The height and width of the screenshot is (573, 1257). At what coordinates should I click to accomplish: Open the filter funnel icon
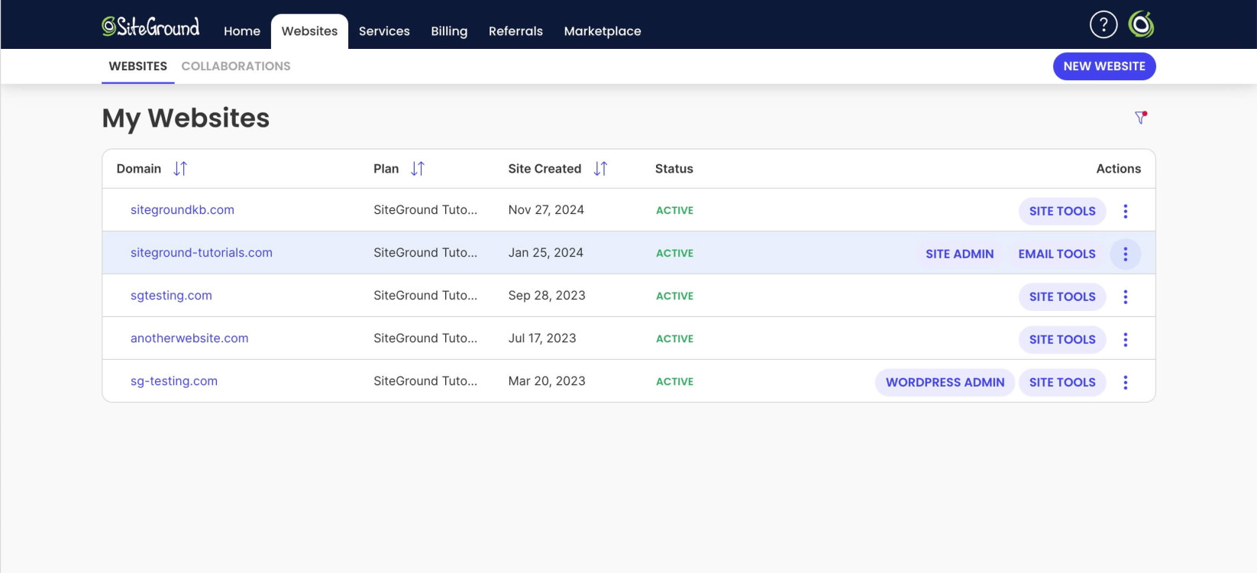[1140, 118]
